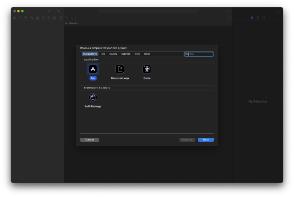Toggle the left navigator sidebar button
Image resolution: width=294 pixels, height=197 pixels.
click(29, 11)
